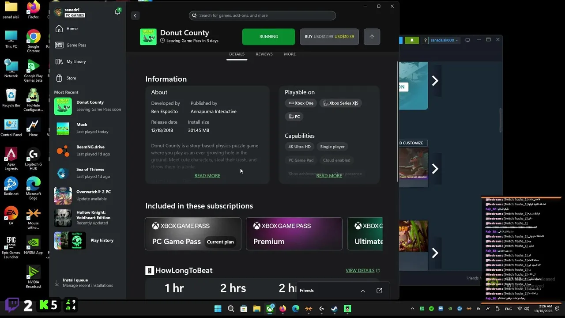The height and width of the screenshot is (318, 565).
Task: Open Steam account dropdown sanadalali000
Action: (444, 40)
